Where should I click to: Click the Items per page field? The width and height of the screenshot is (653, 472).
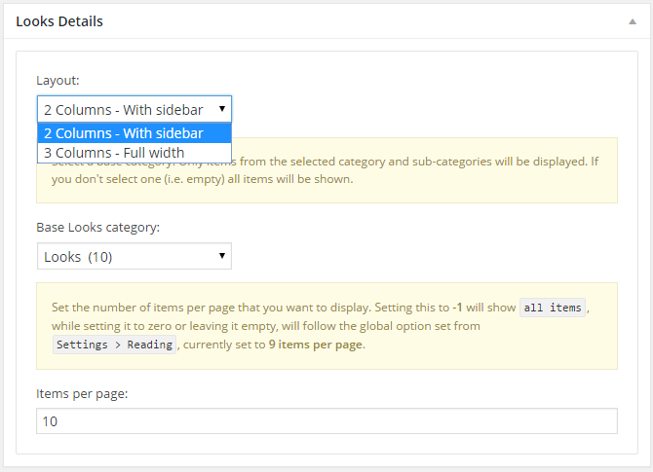(x=326, y=420)
